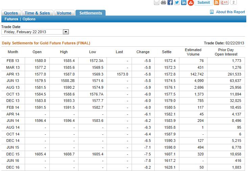Screen dimensions: 248x171
Task: Share on LinkedIn icon
Action: coord(184,3)
